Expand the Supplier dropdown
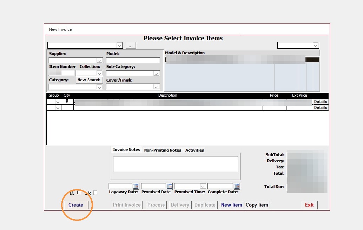The width and height of the screenshot is (363, 230). (99, 61)
